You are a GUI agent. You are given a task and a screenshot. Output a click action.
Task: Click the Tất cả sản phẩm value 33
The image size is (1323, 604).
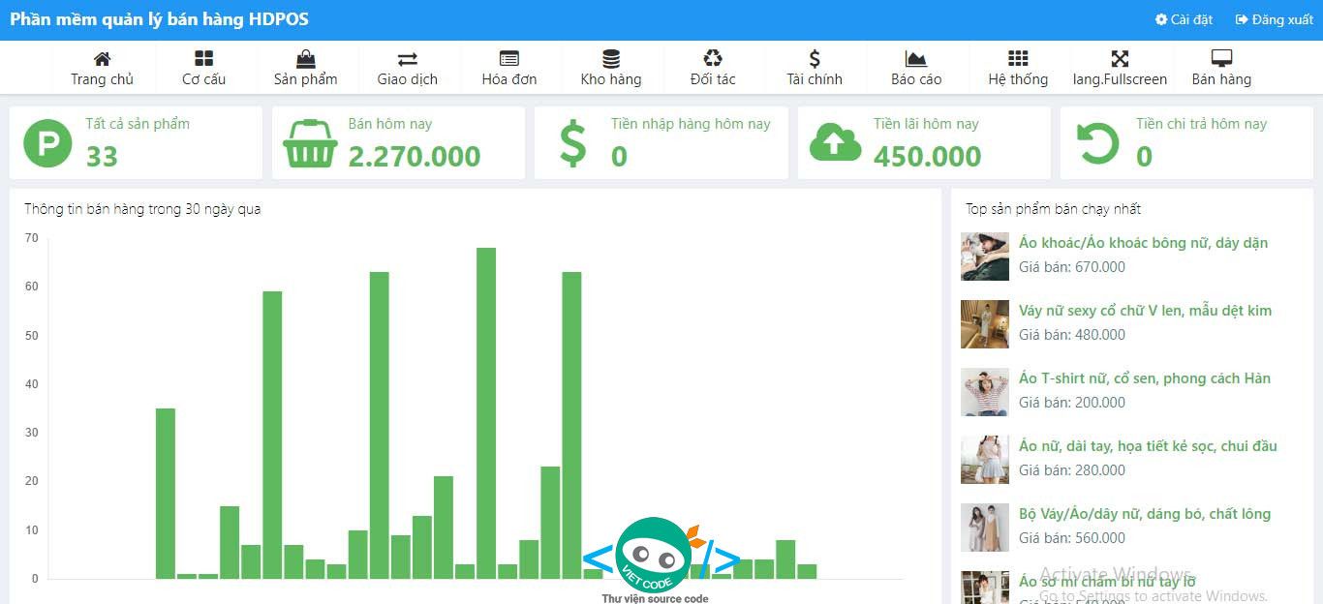[x=102, y=156]
